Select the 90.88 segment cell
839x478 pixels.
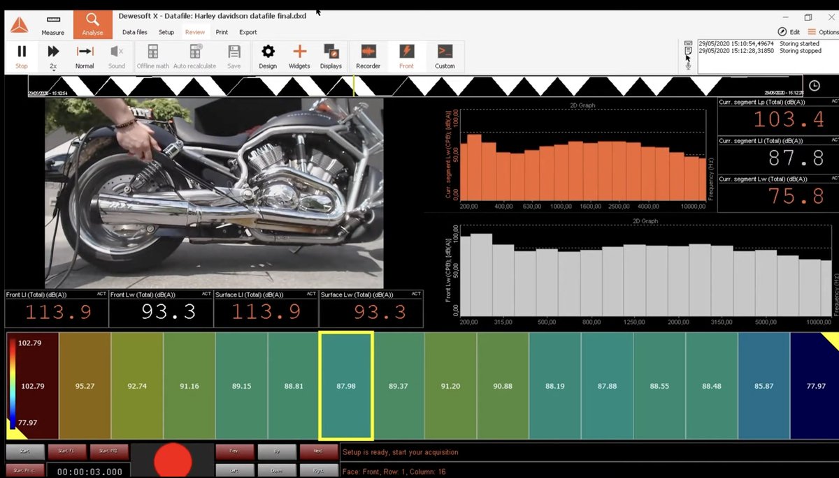pos(503,386)
